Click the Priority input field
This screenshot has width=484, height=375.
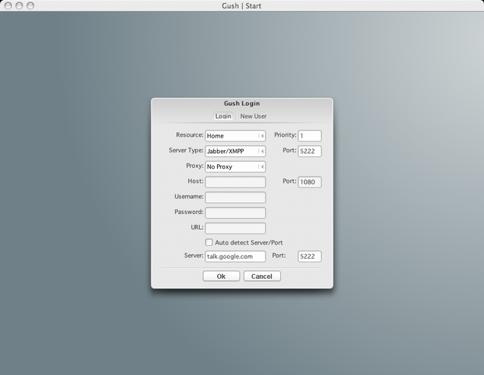[310, 136]
